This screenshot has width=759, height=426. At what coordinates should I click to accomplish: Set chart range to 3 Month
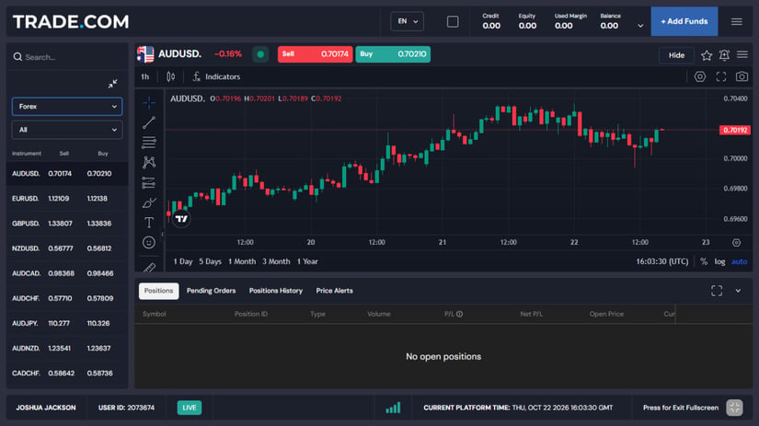coord(276,261)
